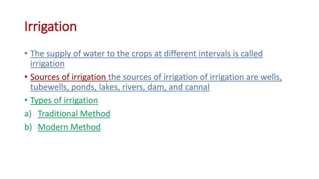Select the 'Types of irrigation' green link
Image resolution: width=319 pixels, height=179 pixels.
point(64,100)
